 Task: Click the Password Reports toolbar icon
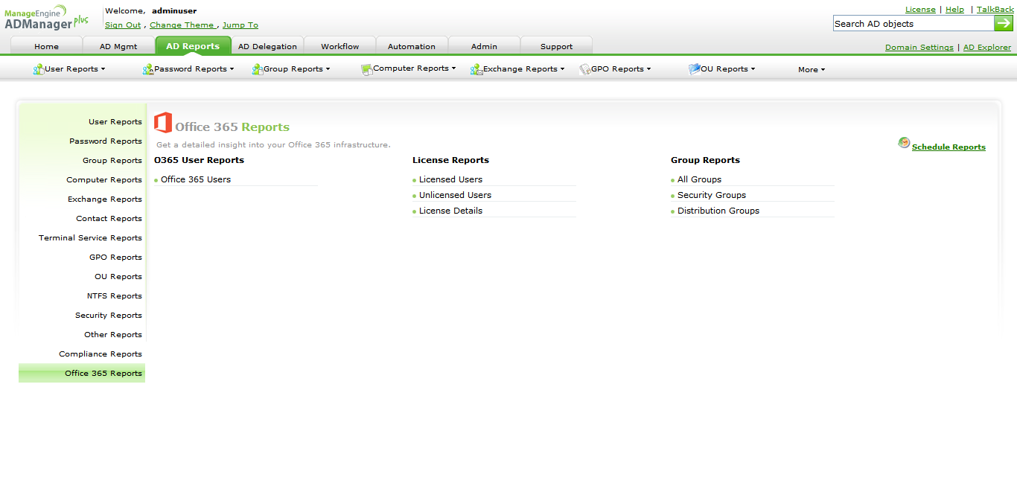tap(147, 69)
